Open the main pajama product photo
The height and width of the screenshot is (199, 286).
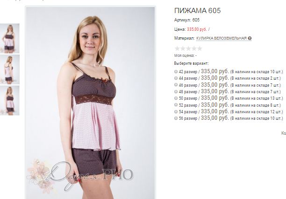[x=90, y=103]
